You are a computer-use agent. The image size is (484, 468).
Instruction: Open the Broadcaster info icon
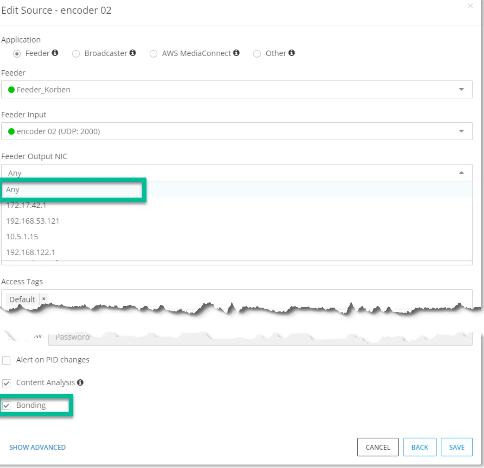point(133,53)
